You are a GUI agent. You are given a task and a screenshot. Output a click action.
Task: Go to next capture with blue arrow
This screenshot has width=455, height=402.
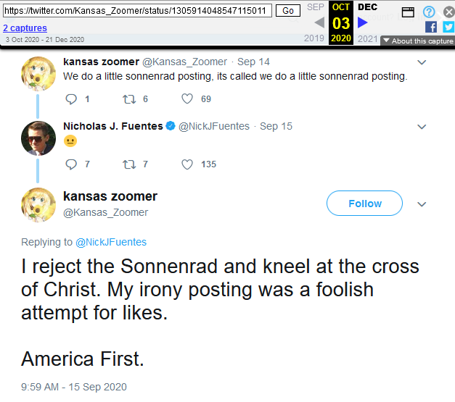click(363, 23)
